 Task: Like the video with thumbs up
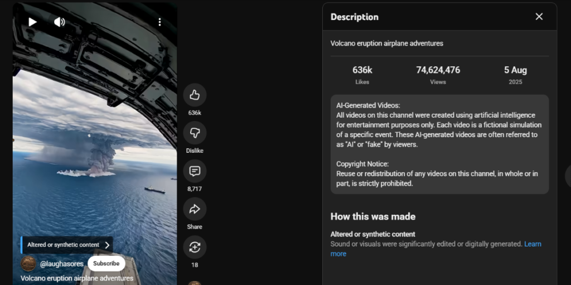(x=195, y=95)
